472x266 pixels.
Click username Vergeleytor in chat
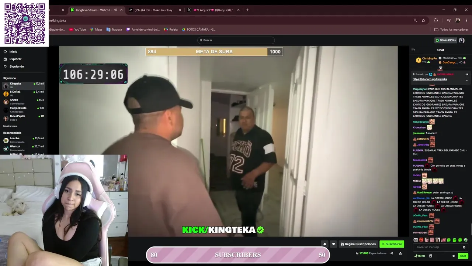click(420, 89)
